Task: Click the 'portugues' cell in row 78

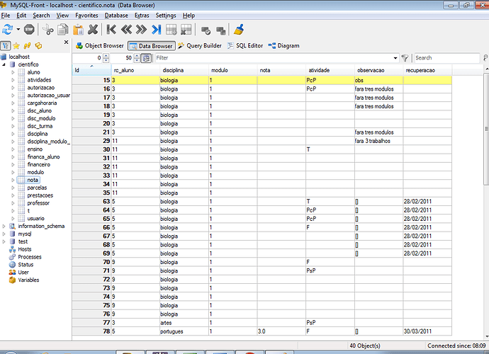Action: click(x=184, y=331)
